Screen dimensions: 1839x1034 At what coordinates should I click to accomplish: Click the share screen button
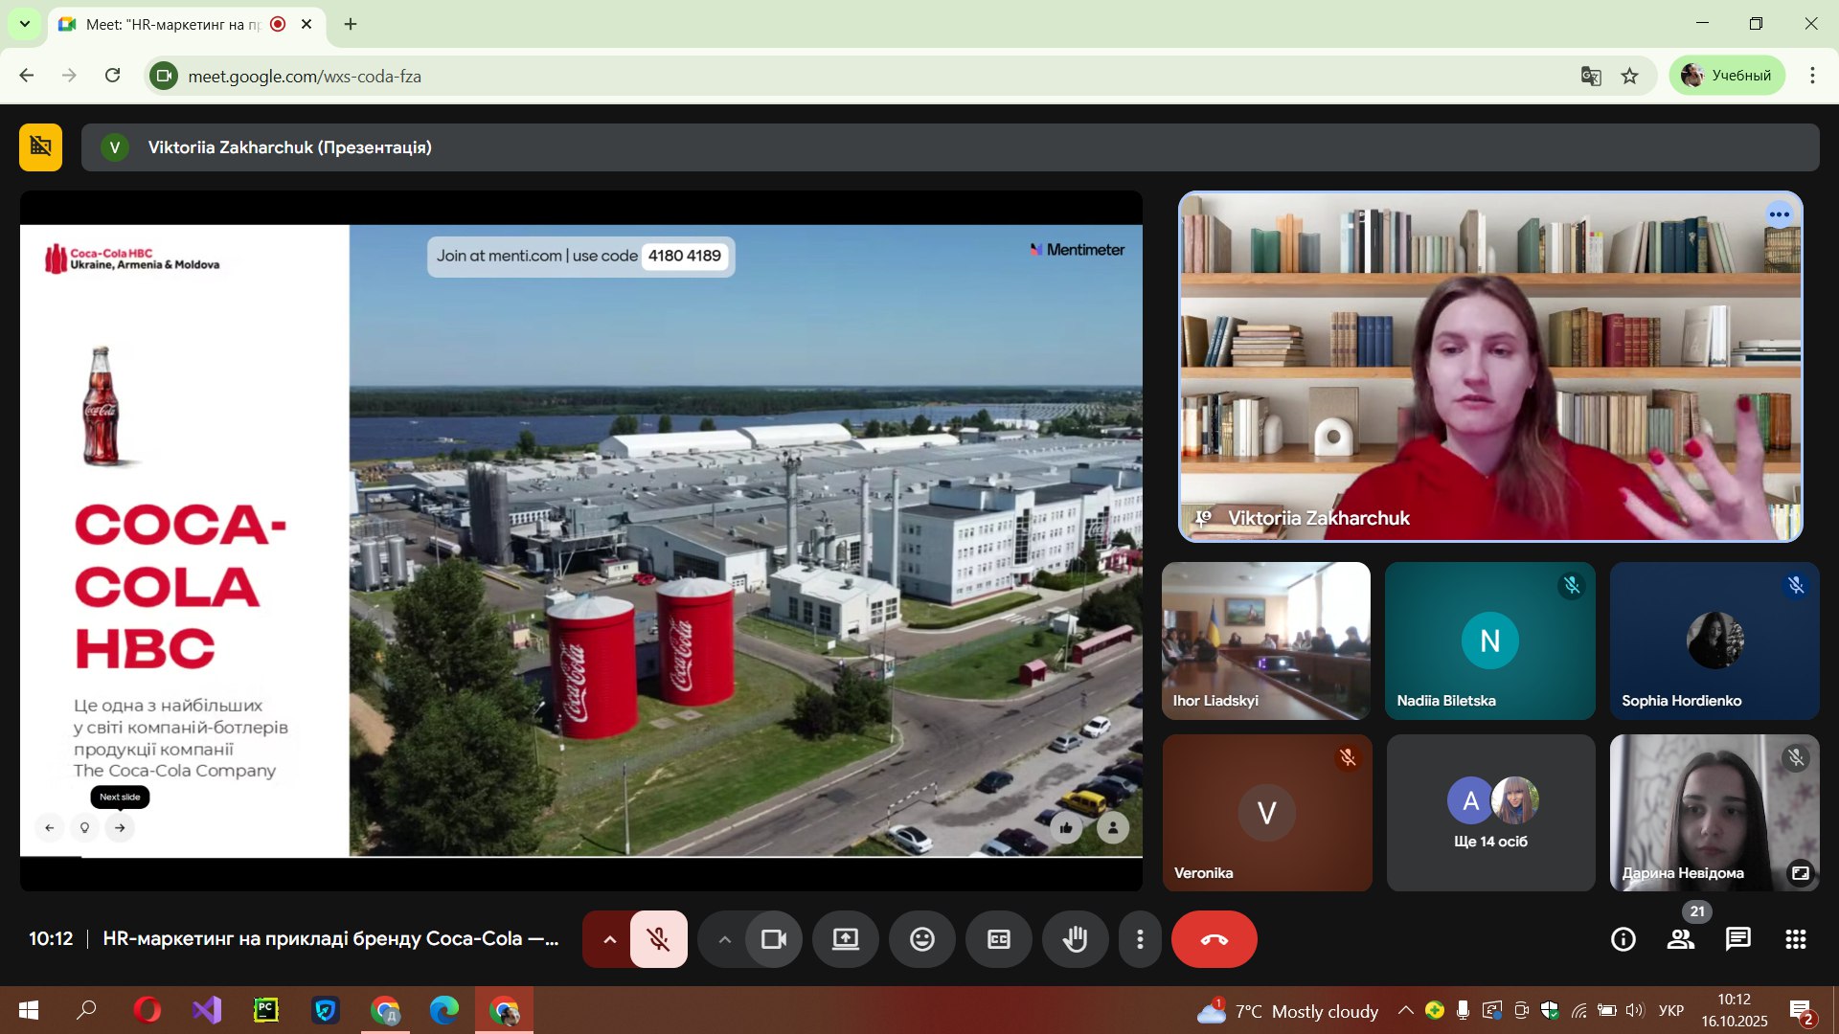tap(845, 939)
